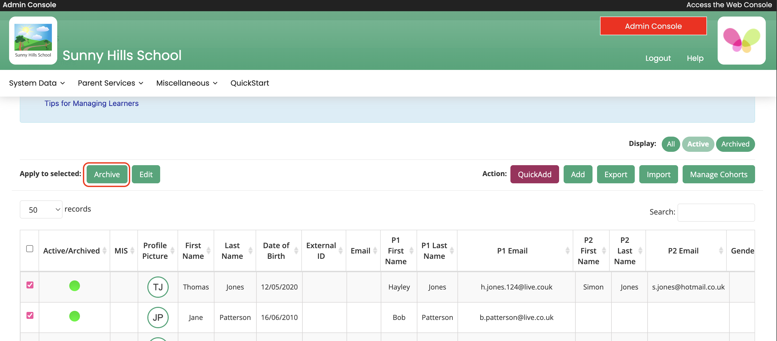
Task: Expand the Parent Services menu
Action: [x=110, y=83]
